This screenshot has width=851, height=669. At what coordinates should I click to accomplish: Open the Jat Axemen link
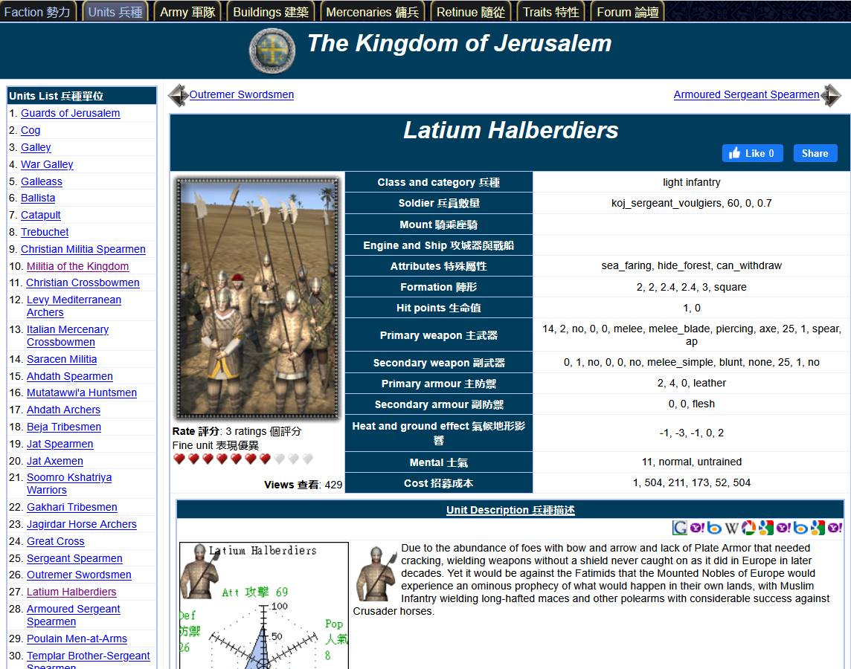(55, 462)
